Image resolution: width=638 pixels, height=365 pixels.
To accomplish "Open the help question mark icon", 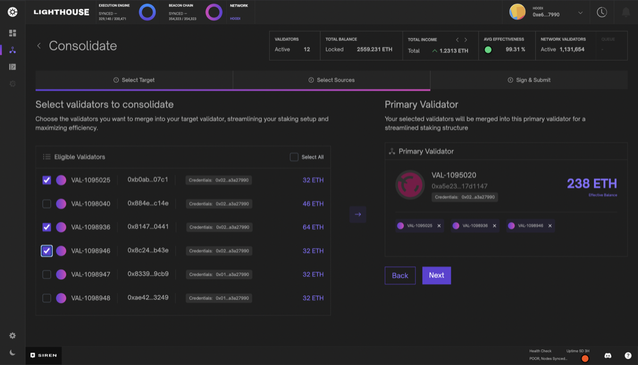I will click(628, 355).
